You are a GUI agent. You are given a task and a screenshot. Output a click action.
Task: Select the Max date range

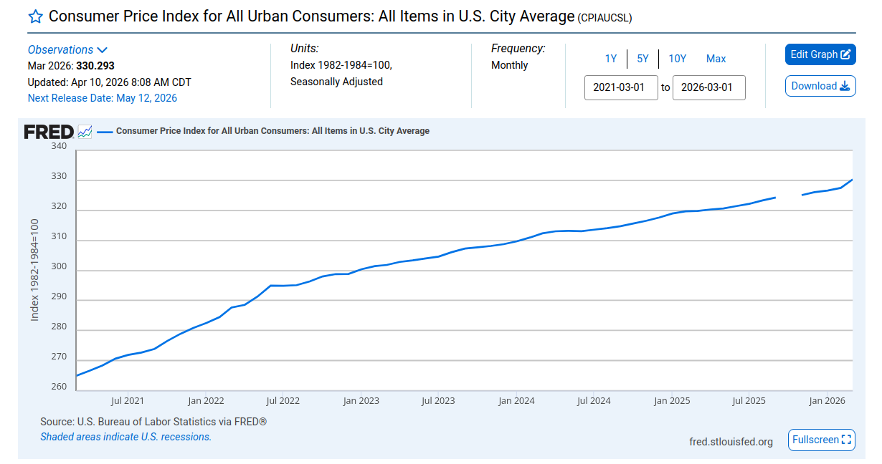pyautogui.click(x=716, y=59)
